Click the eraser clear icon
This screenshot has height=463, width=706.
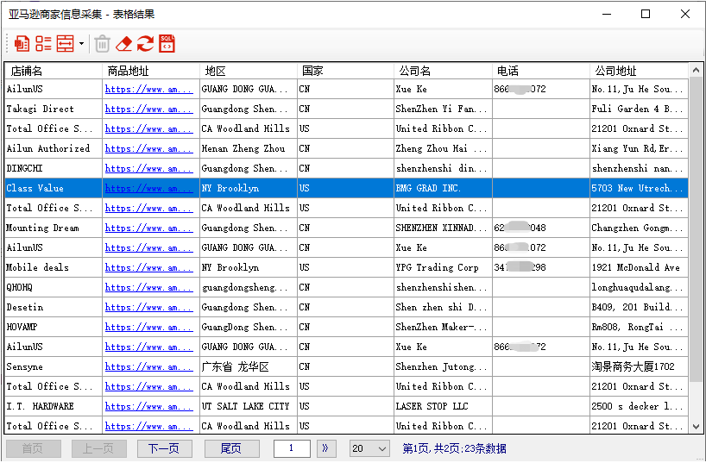point(124,43)
